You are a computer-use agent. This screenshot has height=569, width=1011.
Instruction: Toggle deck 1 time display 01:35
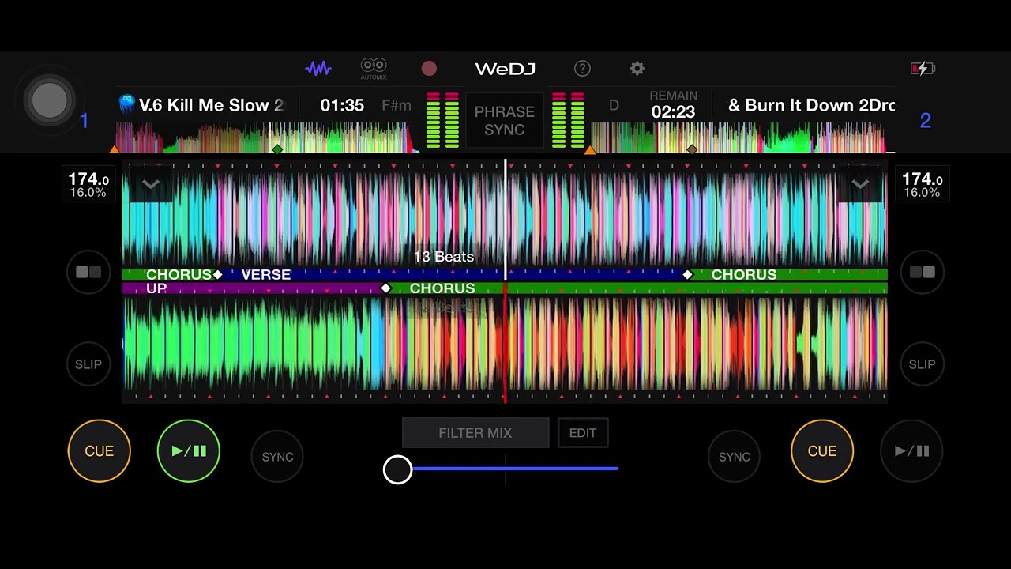click(x=342, y=105)
